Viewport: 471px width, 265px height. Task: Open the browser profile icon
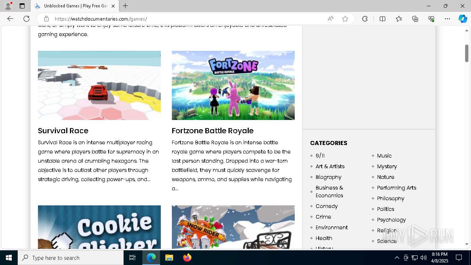[8, 6]
